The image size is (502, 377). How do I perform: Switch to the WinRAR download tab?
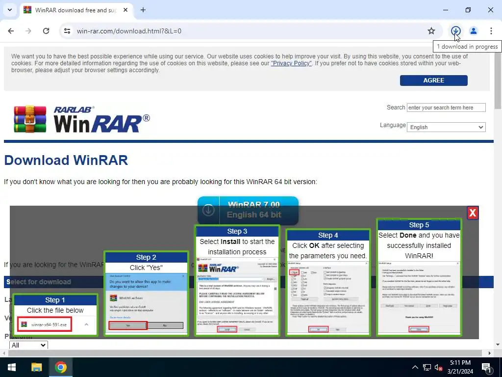(x=76, y=10)
